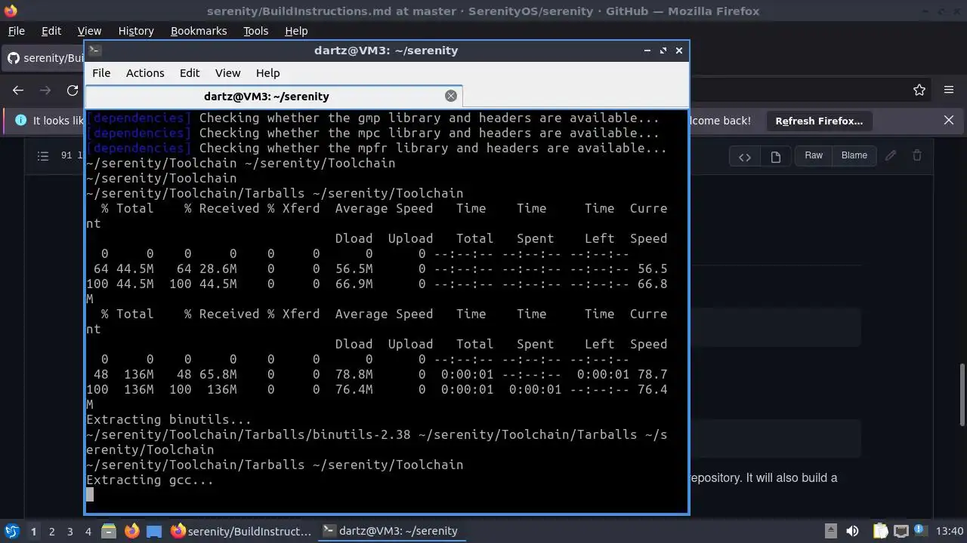Open Firefox File menu
This screenshot has height=543, width=967.
click(16, 31)
